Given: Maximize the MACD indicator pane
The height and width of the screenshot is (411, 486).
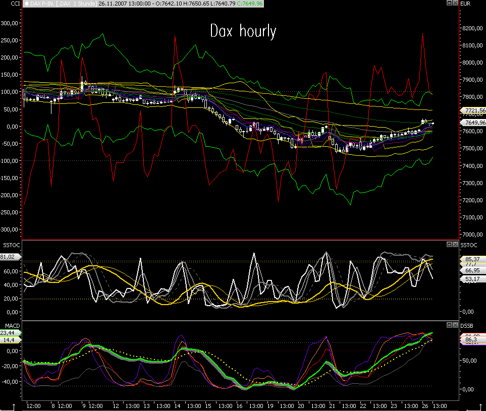Looking at the screenshot, I should pos(449,325).
